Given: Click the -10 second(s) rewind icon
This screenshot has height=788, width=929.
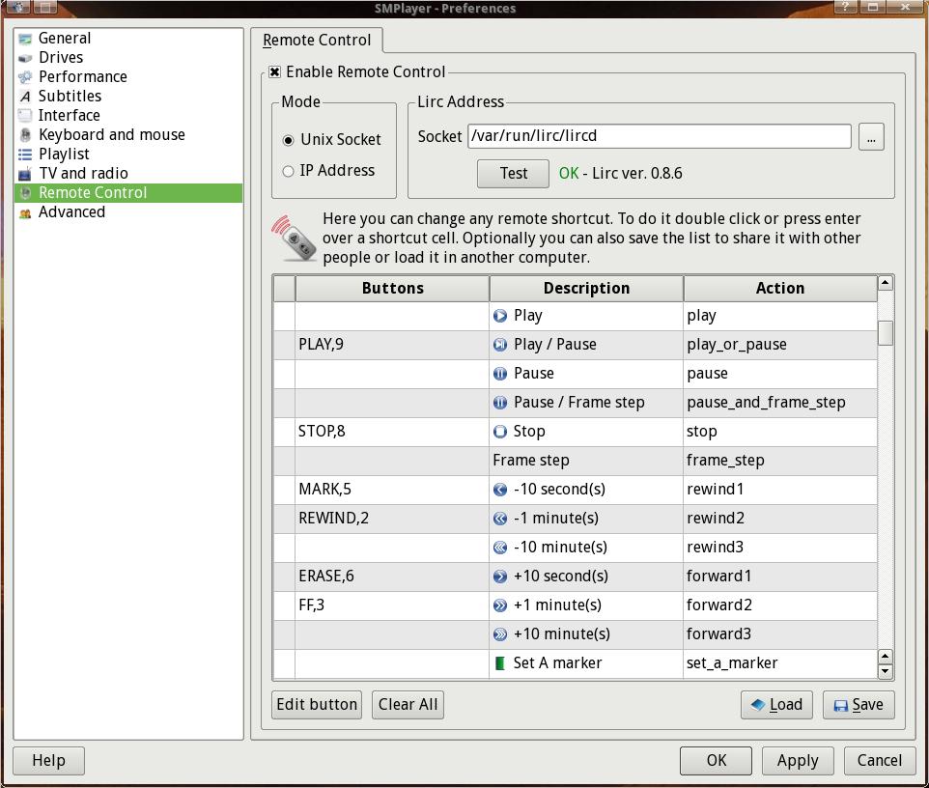Looking at the screenshot, I should [500, 490].
